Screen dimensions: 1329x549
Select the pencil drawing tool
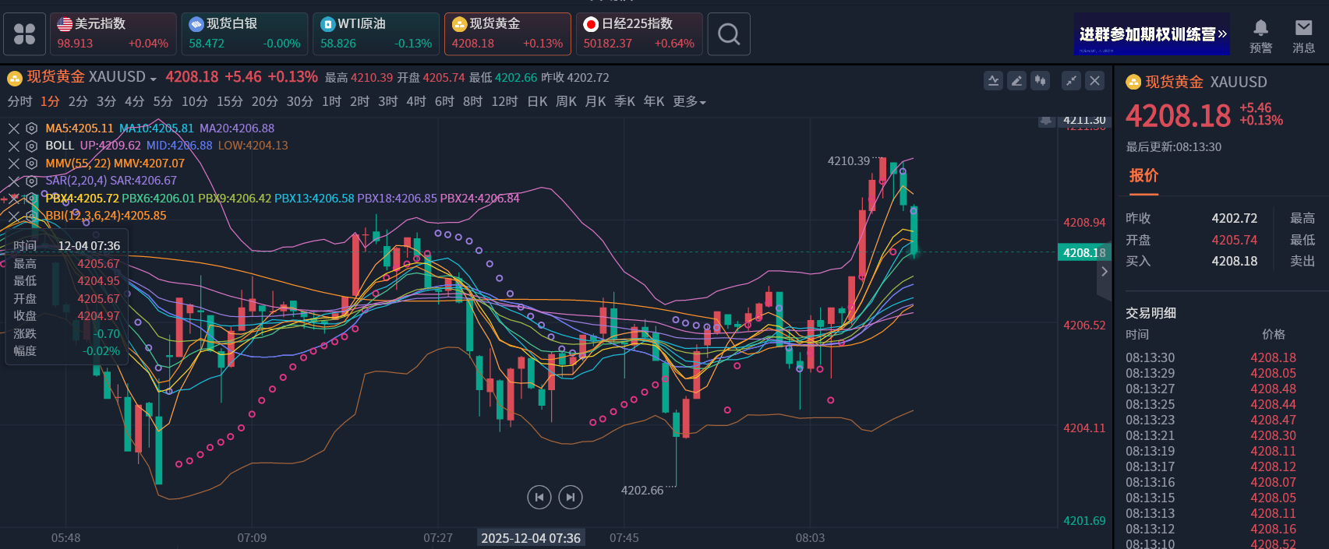1016,81
